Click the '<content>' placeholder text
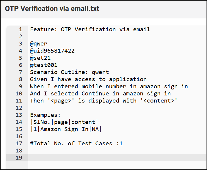Viewport: 207px width, 170px height. coord(159,101)
